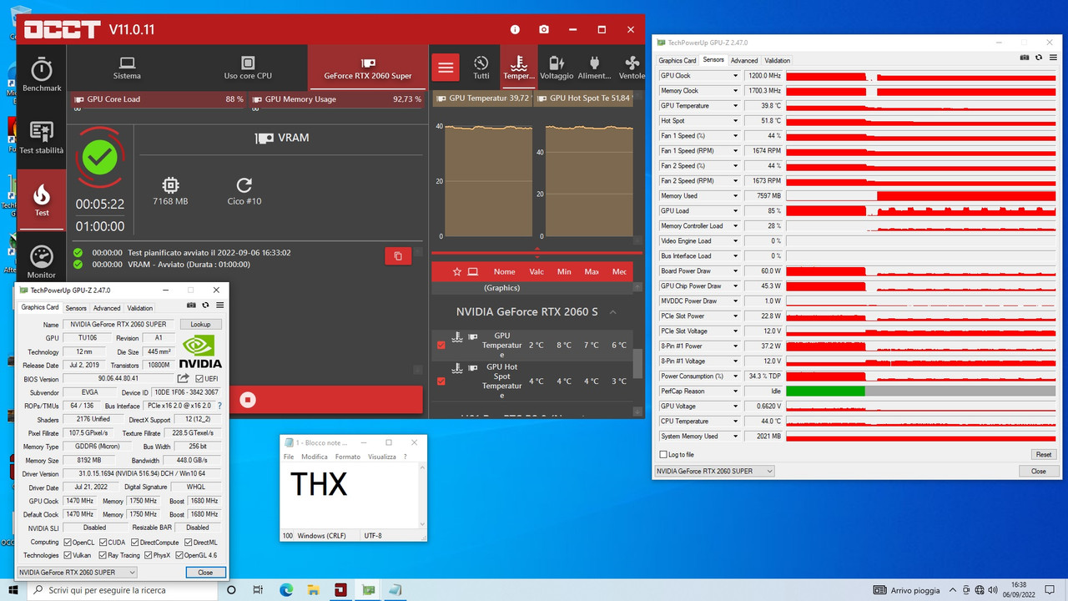Uncheck the GPU Hot Spot Temperature checkbox
1068x601 pixels.
click(x=441, y=381)
